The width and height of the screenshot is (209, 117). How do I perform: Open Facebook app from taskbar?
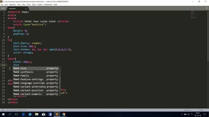click(x=50, y=114)
